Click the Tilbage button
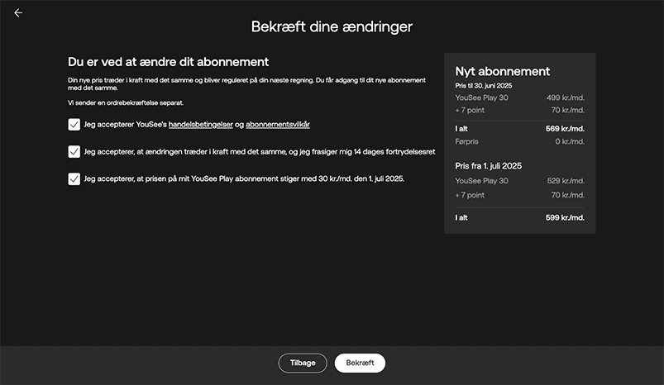 pyautogui.click(x=303, y=363)
